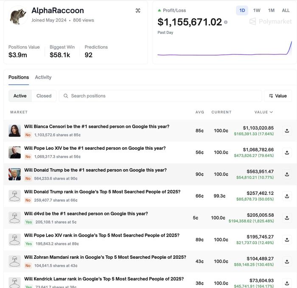Click the profit/loss line chart

[x=224, y=48]
